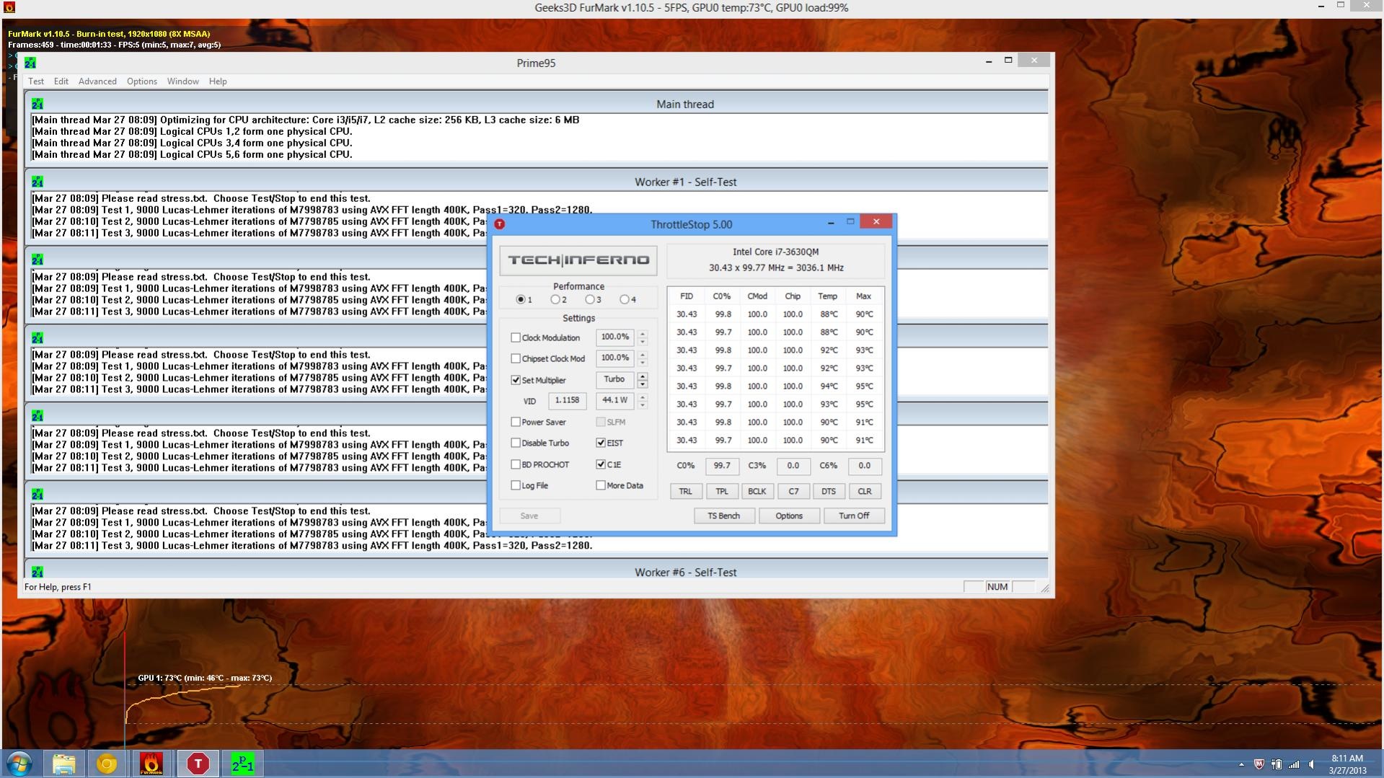Open the battery power tray icon
This screenshot has height=778, width=1384.
(x=1277, y=764)
